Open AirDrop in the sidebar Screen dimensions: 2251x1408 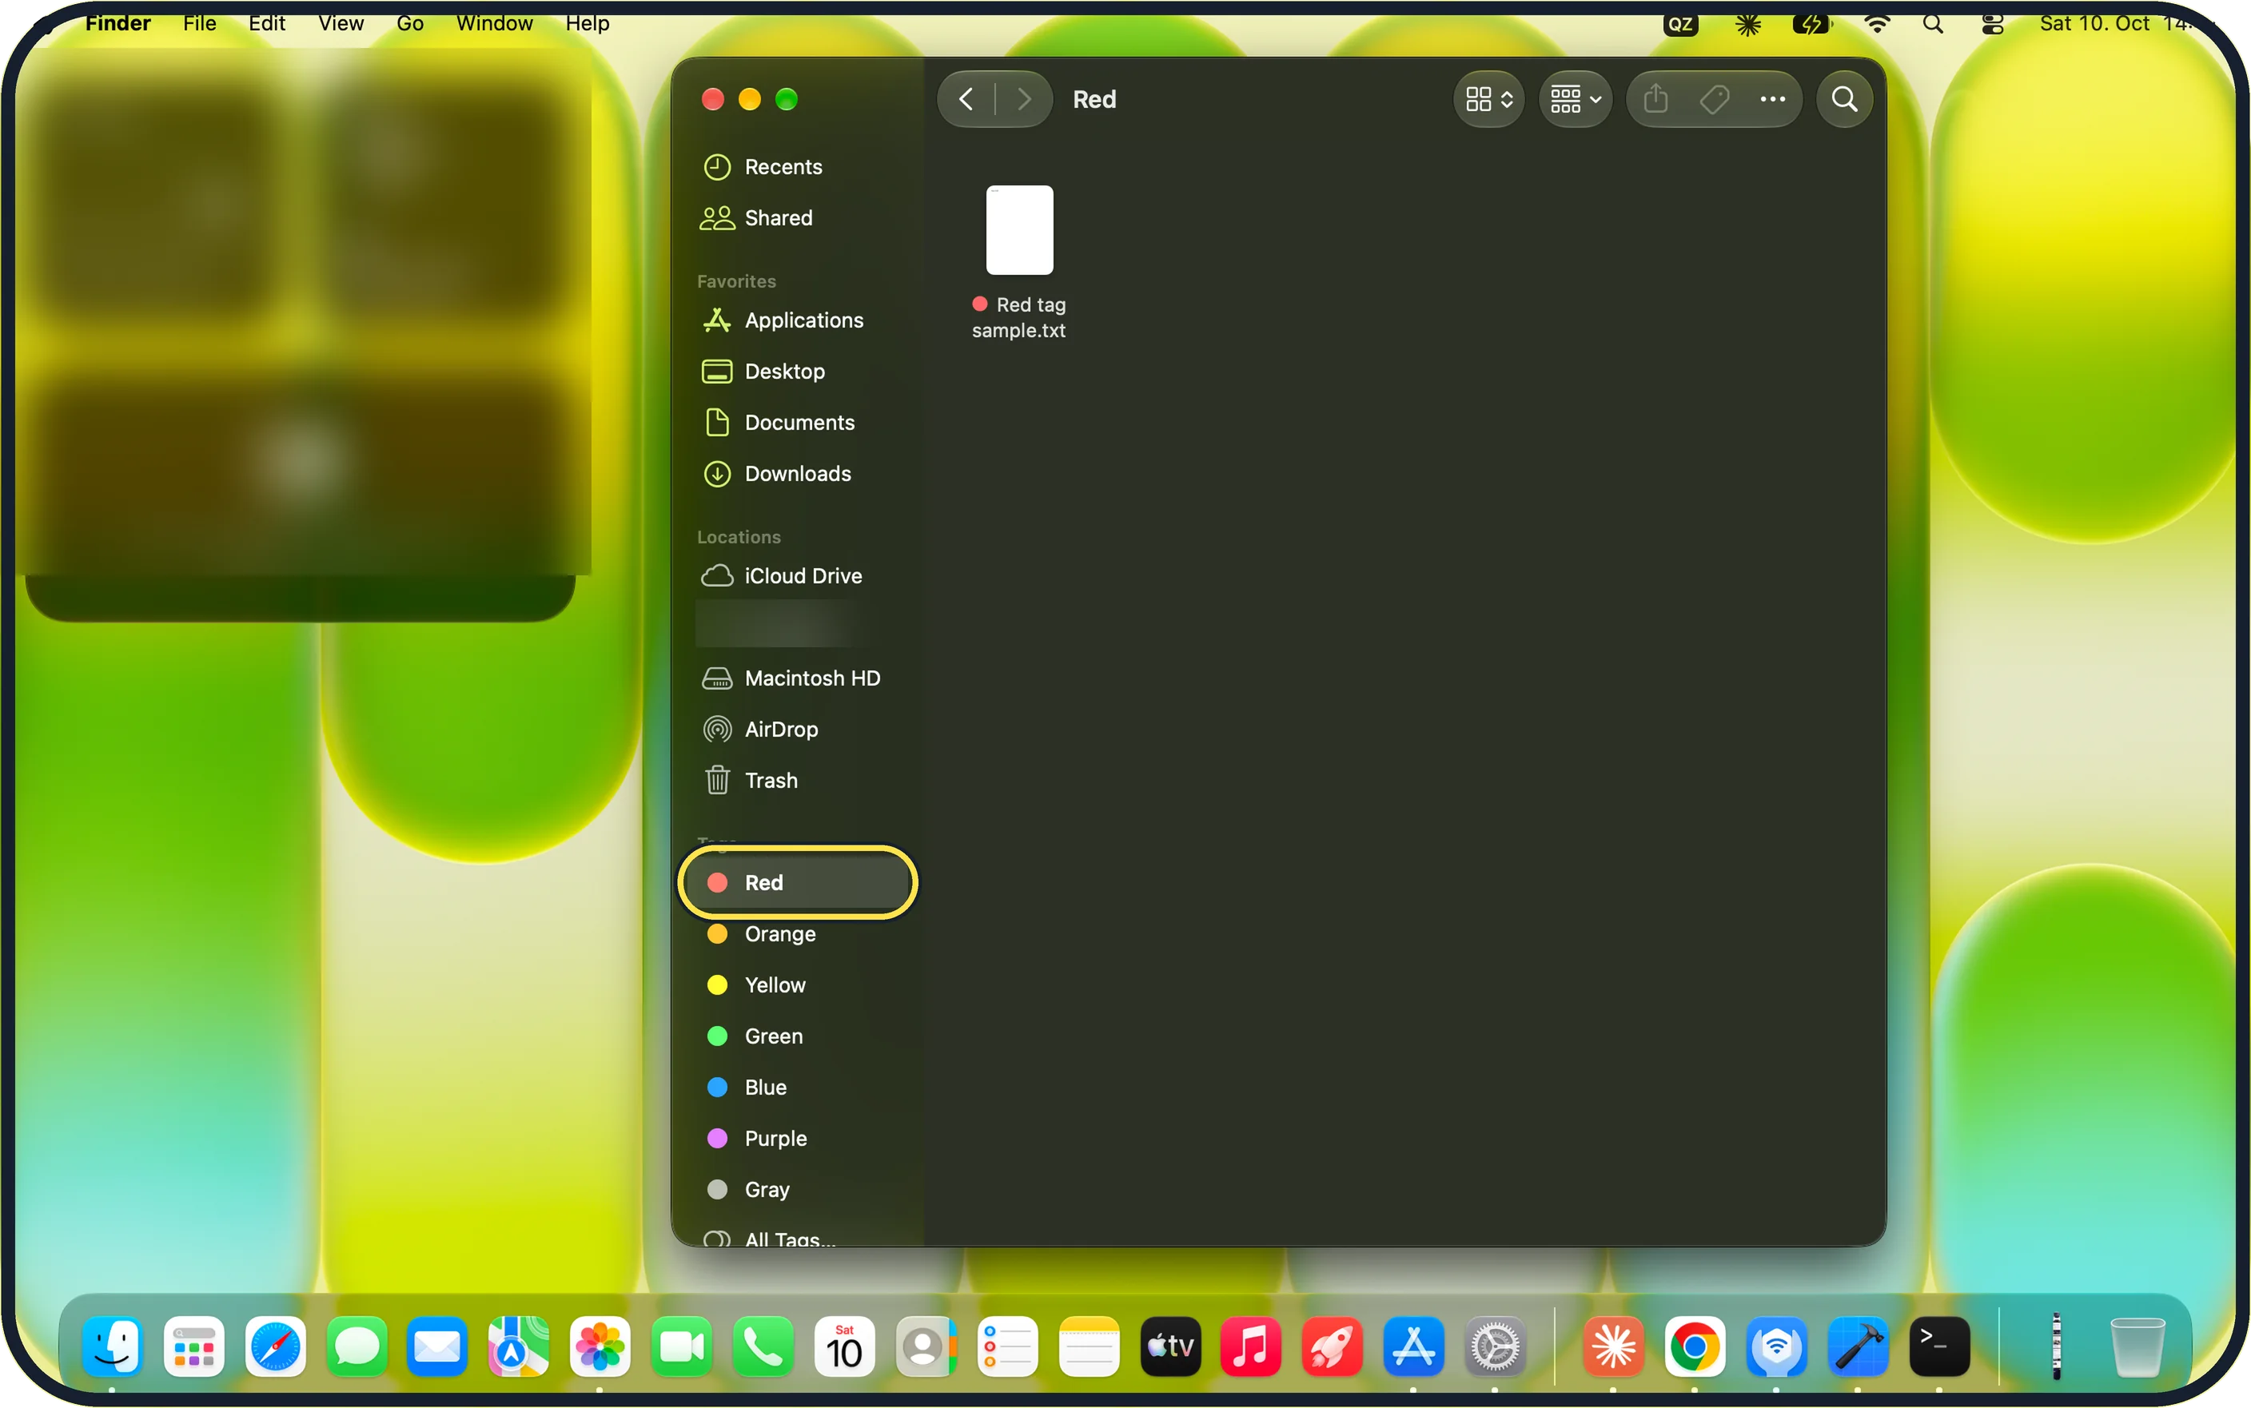[x=798, y=730]
